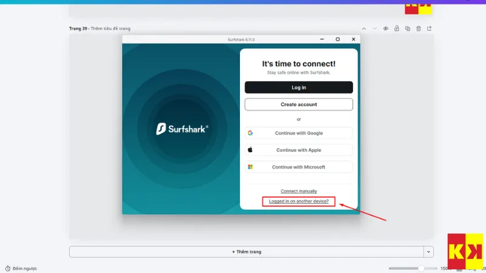The width and height of the screenshot is (486, 273).
Task: Adjust the zoom slider handle
Action: 420,268
